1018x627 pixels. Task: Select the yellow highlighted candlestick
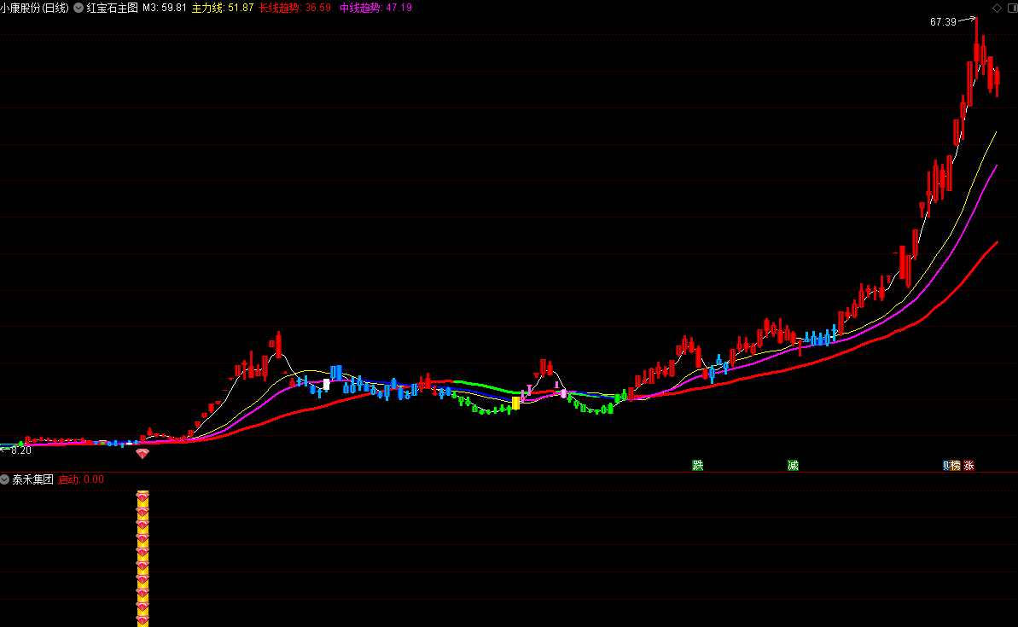coord(515,403)
